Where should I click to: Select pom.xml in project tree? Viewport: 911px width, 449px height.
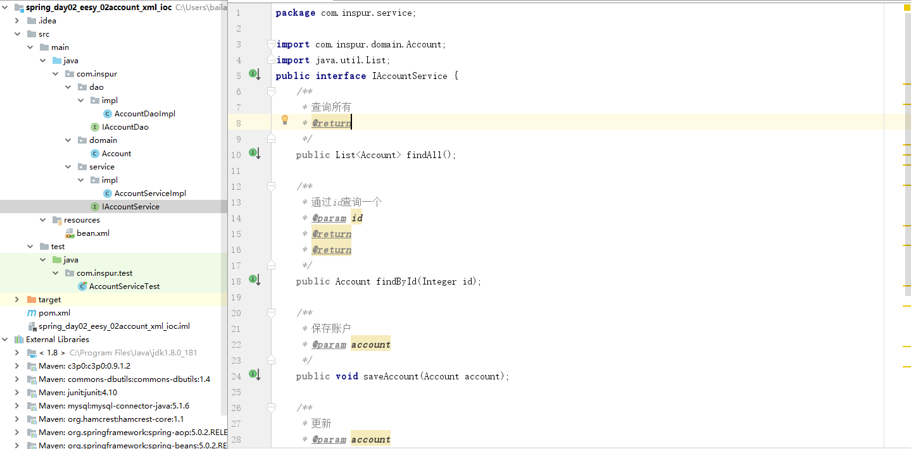(x=54, y=313)
